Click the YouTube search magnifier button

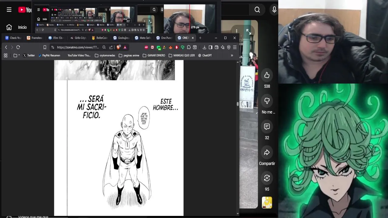tap(257, 10)
